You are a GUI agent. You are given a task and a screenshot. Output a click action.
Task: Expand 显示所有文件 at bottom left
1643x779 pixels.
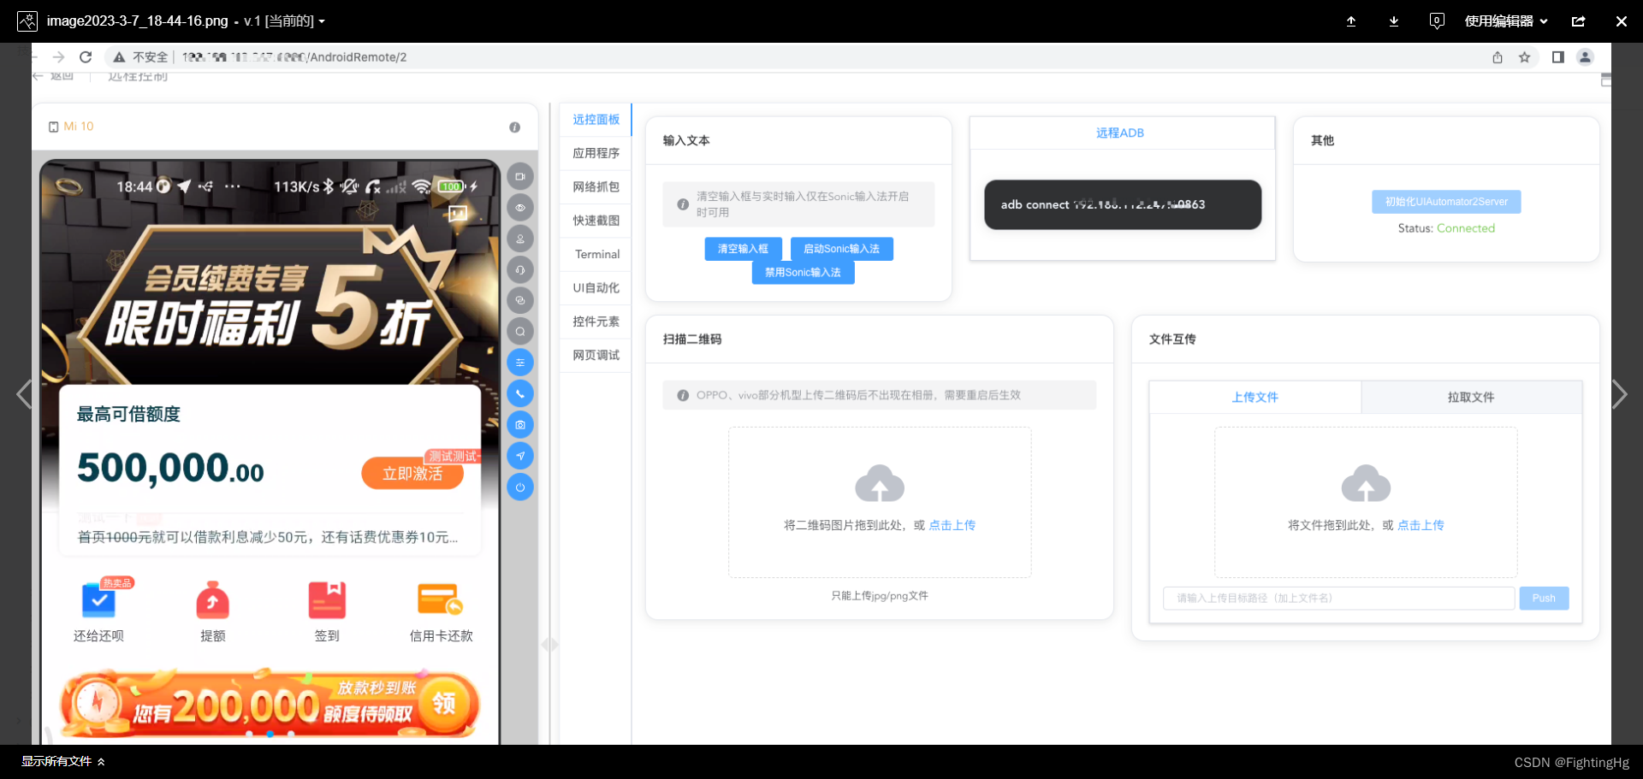pyautogui.click(x=63, y=762)
